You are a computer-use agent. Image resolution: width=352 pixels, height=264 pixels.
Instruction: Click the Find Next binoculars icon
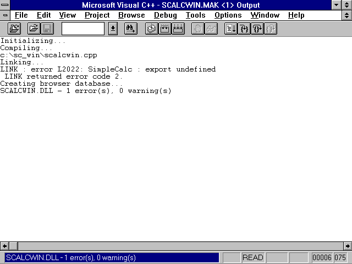pos(130,29)
